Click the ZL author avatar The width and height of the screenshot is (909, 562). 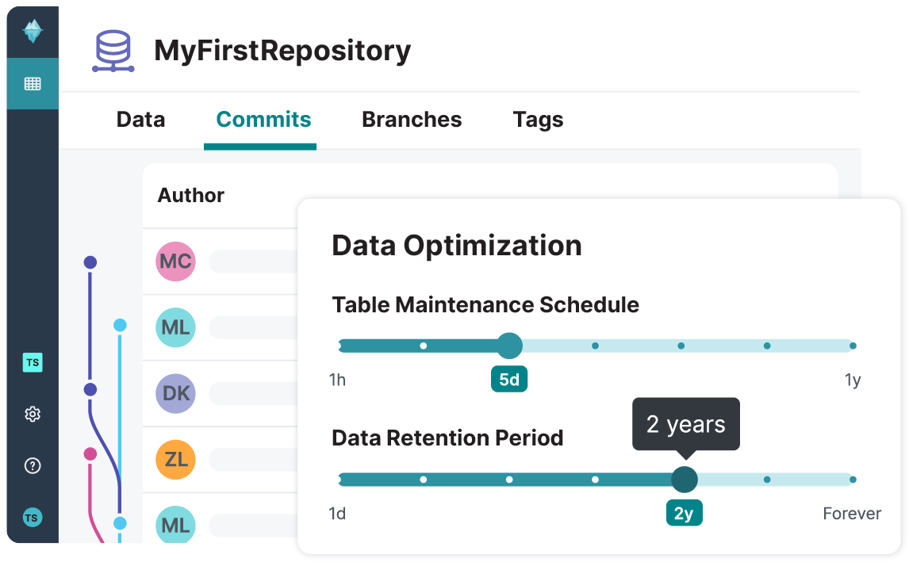coord(175,460)
